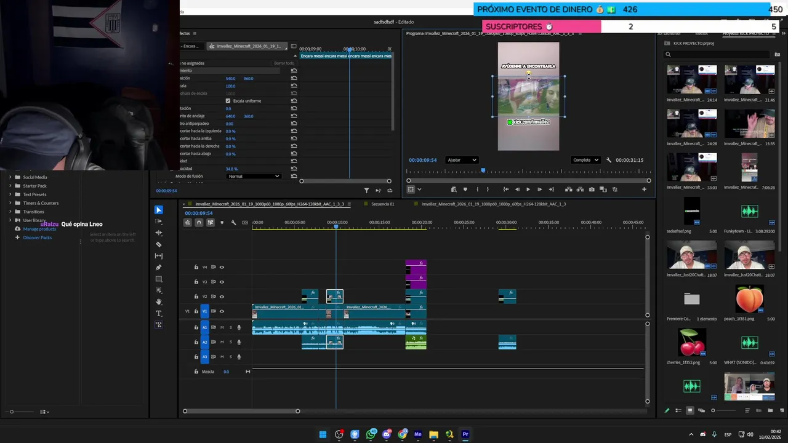Open timeline display settings wrench
Screen dimensions: 788x443
[233, 222]
